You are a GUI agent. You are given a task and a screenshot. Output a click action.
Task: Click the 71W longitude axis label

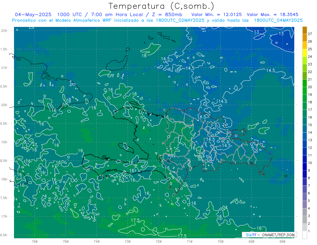[x=189, y=241]
